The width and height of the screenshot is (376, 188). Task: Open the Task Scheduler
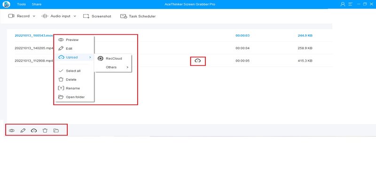[x=138, y=16]
